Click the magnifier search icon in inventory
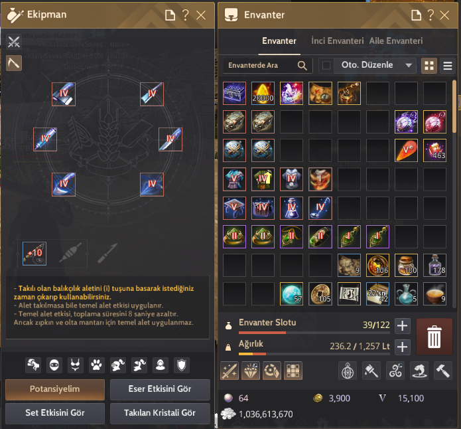The height and width of the screenshot is (429, 461). (x=302, y=65)
